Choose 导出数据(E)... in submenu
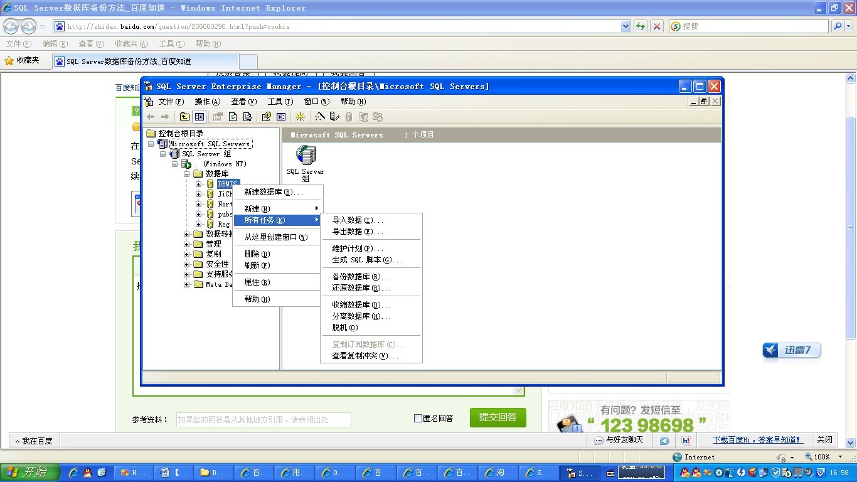The image size is (857, 482). [x=372, y=232]
